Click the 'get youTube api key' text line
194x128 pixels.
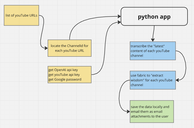64,75
